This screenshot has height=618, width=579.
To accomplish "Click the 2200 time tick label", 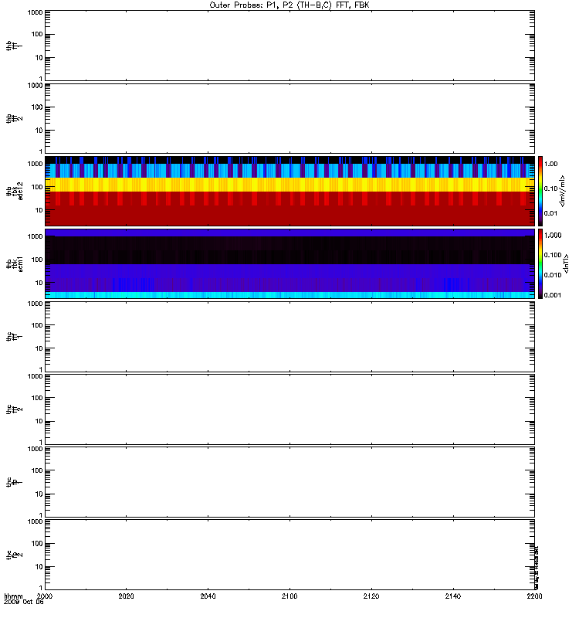I will [534, 596].
